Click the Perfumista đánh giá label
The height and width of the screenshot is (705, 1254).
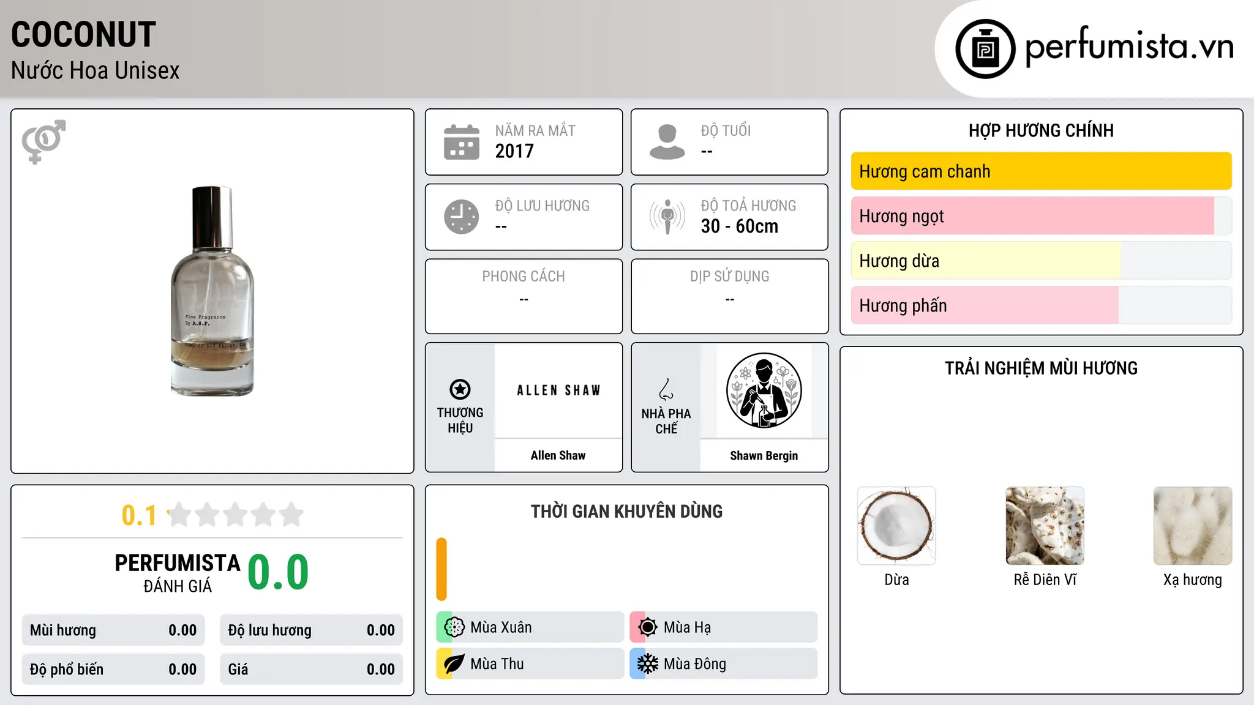click(x=178, y=573)
